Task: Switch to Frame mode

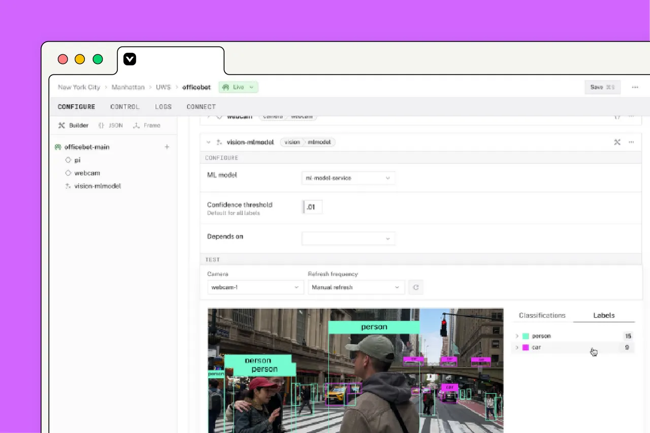Action: 147,125
